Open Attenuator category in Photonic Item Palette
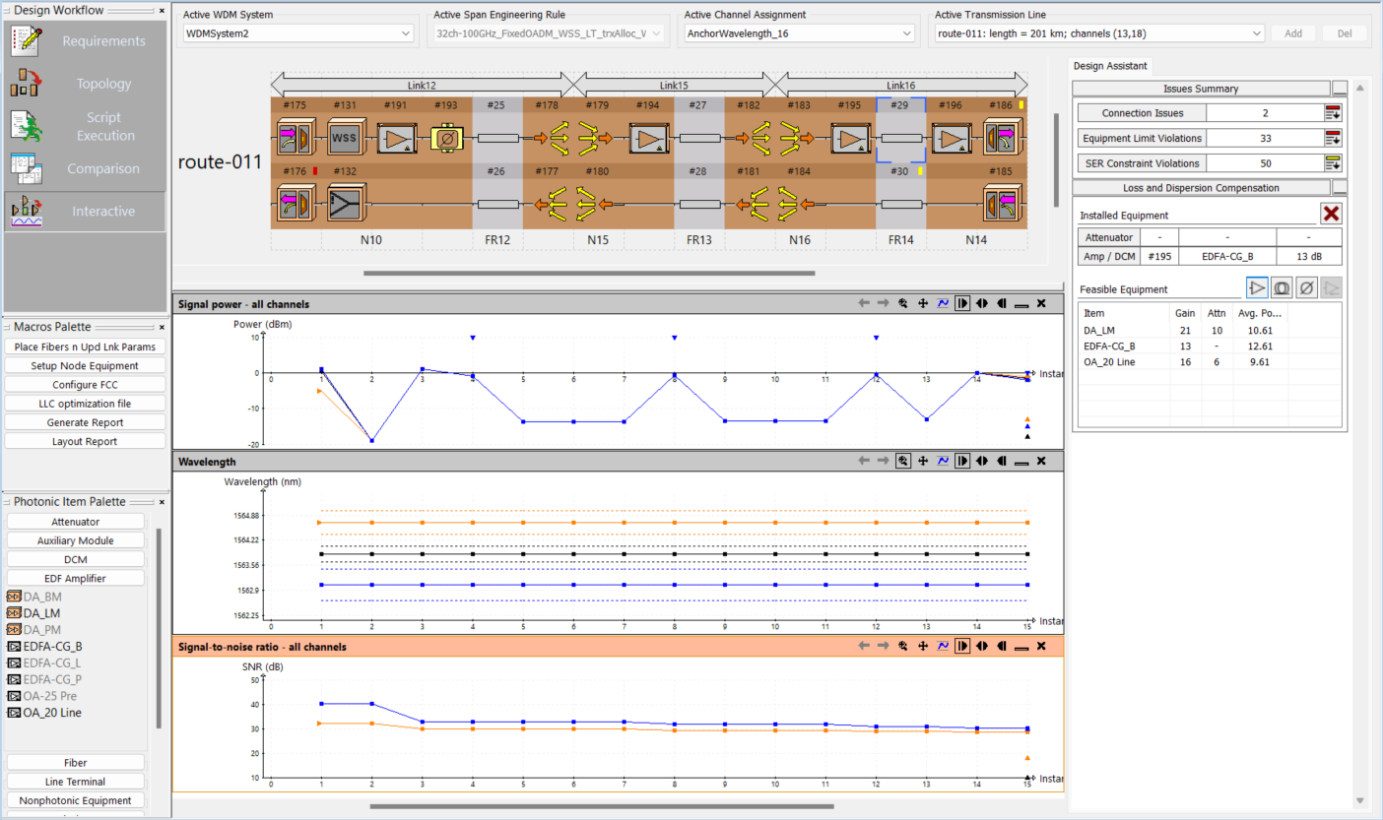Viewport: 1383px width, 820px height. click(76, 522)
